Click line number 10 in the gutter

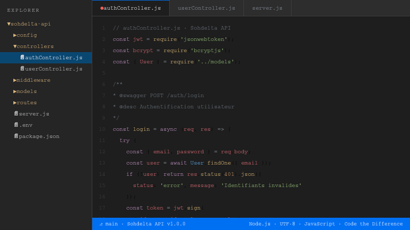tap(102, 129)
